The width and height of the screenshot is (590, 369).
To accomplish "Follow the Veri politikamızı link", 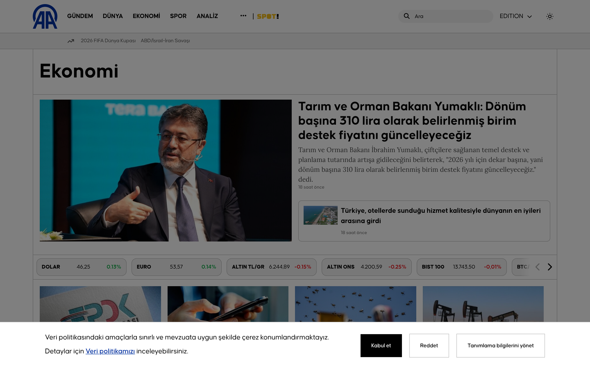I will click(110, 351).
